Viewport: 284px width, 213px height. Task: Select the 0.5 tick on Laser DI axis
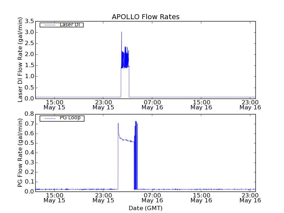29,87
